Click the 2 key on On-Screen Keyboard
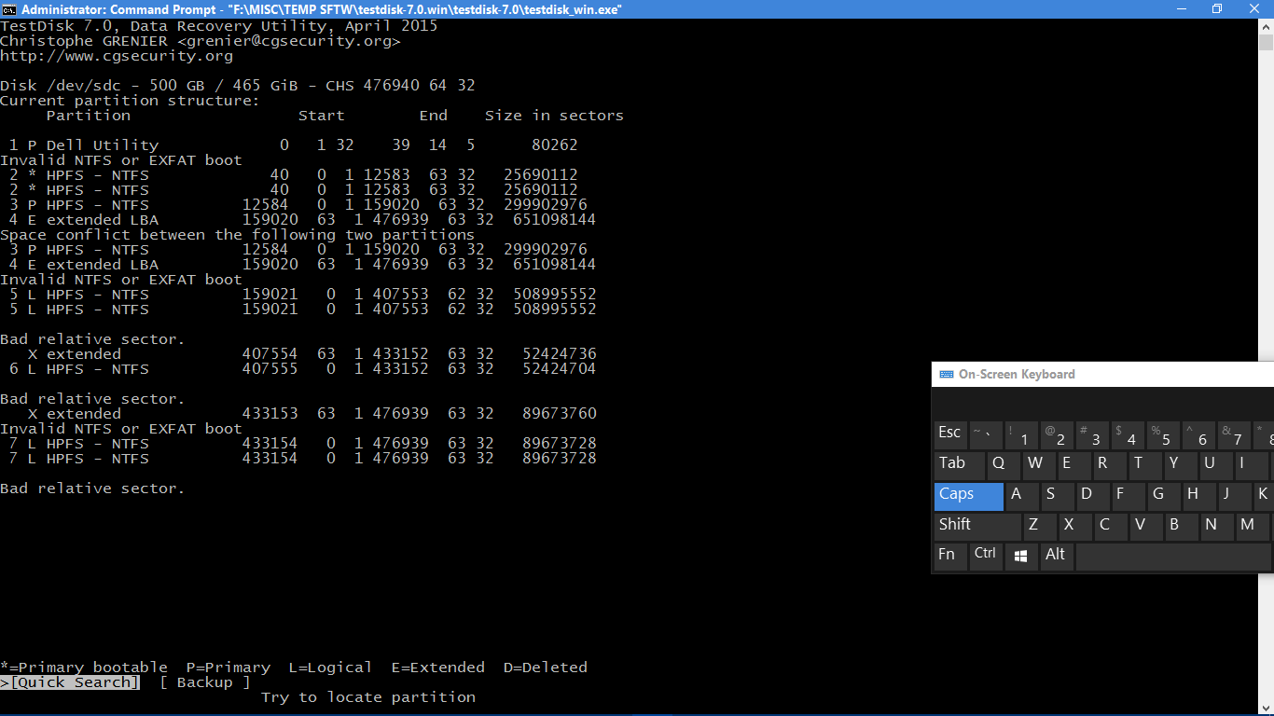The width and height of the screenshot is (1274, 716). [1057, 435]
